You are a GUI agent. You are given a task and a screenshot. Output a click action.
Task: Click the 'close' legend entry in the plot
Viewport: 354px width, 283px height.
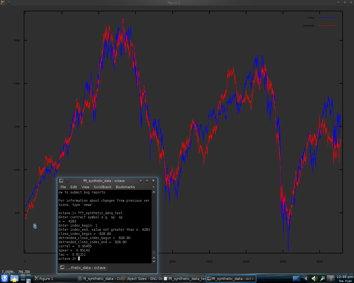tap(321, 18)
